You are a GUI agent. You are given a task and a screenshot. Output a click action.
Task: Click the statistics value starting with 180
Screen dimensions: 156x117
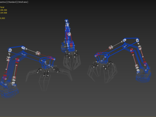[x=4, y=10]
